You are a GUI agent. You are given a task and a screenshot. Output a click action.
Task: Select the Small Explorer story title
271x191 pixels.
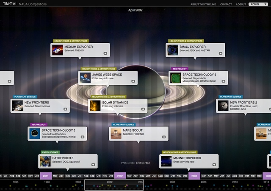[x=193, y=47]
